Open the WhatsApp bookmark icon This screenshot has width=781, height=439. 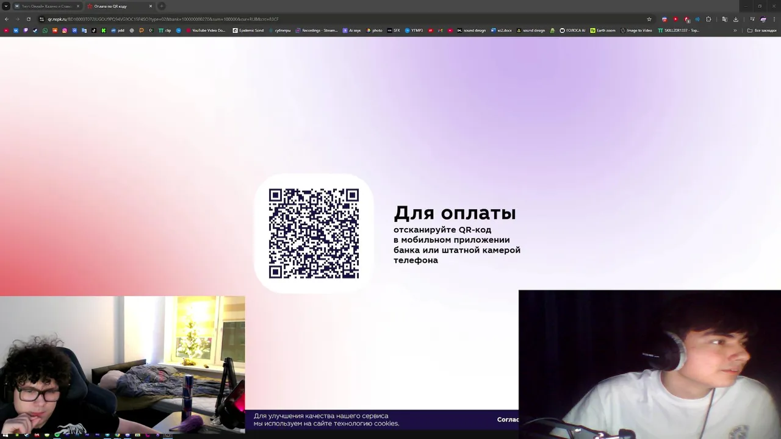click(x=45, y=30)
